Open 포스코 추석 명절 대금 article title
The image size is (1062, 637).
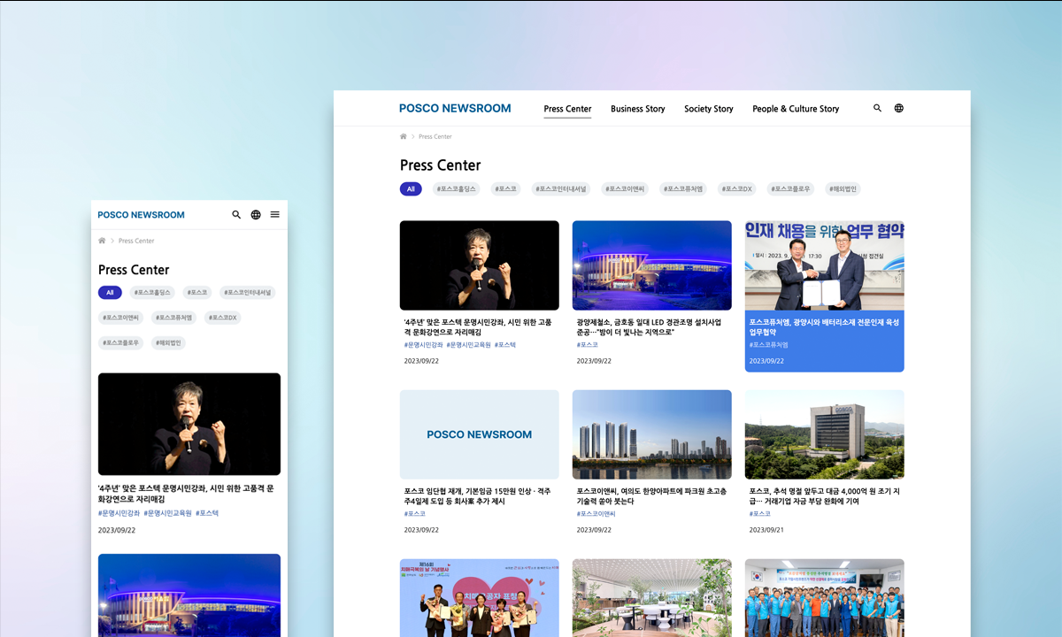point(824,496)
